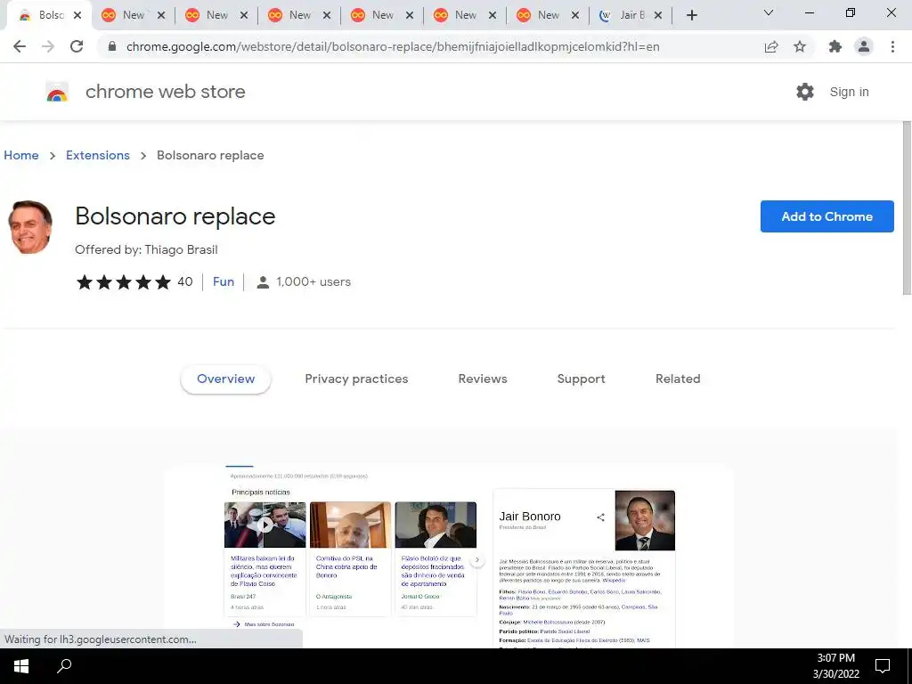
Task: Close the Jair B Wikipedia tab
Action: 658,15
